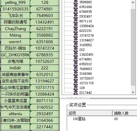Viewport: 137px width, 131px height.
Task: Click spreadsheet cell containing 6351606
Action: point(45,42)
